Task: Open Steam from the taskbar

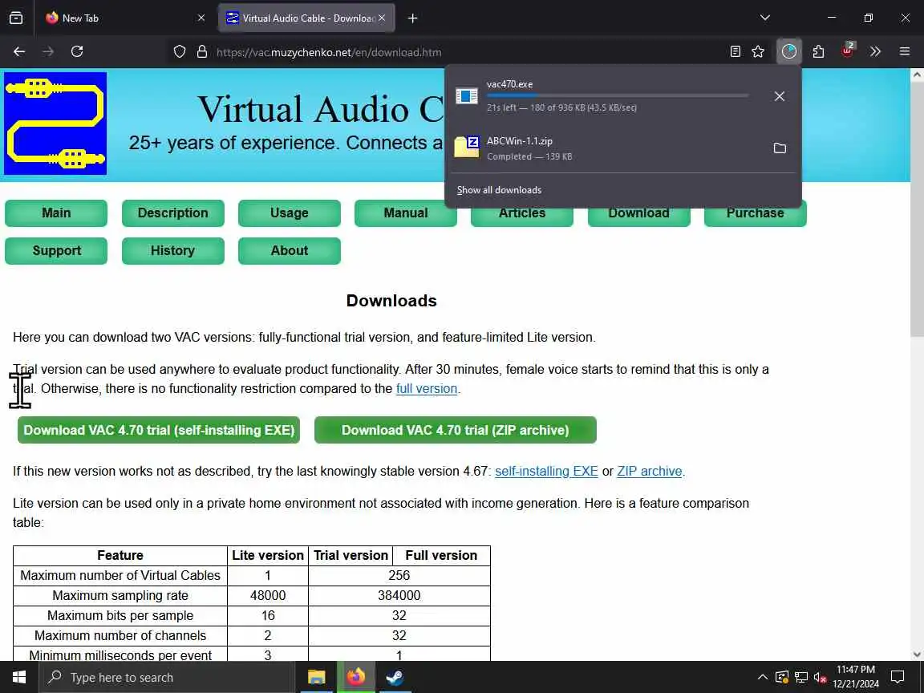Action: [395, 677]
